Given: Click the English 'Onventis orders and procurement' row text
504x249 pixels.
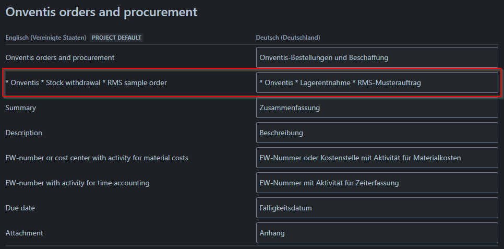Looking at the screenshot, I should pyautogui.click(x=60, y=57).
